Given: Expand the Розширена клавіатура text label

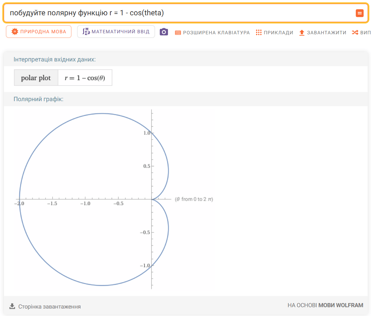Looking at the screenshot, I should (x=216, y=33).
